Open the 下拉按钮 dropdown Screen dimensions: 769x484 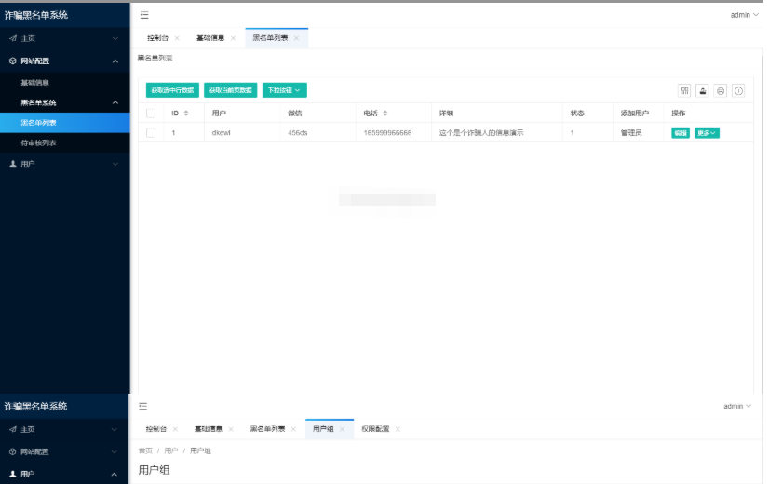285,90
